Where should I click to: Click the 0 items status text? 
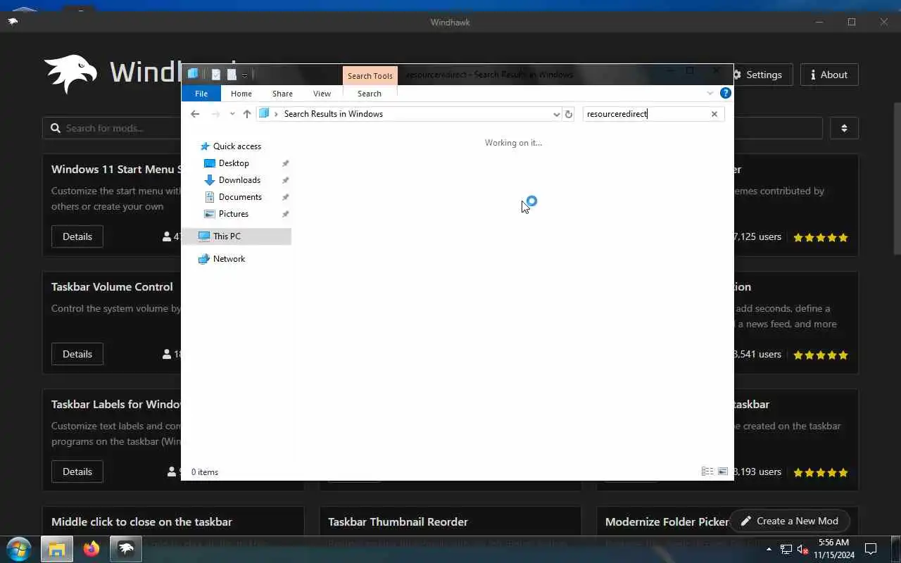[205, 472]
